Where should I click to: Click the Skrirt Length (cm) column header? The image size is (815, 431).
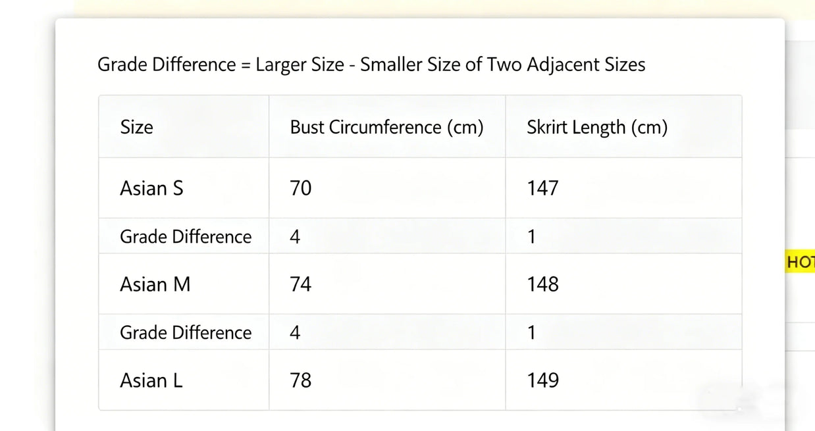click(597, 127)
